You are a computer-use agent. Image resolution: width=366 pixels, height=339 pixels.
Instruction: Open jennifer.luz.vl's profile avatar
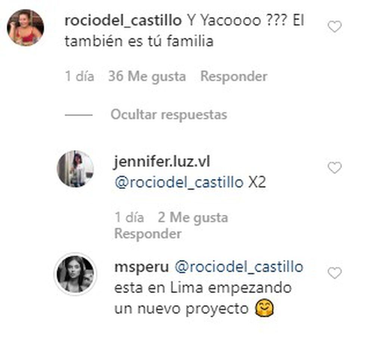(x=75, y=169)
